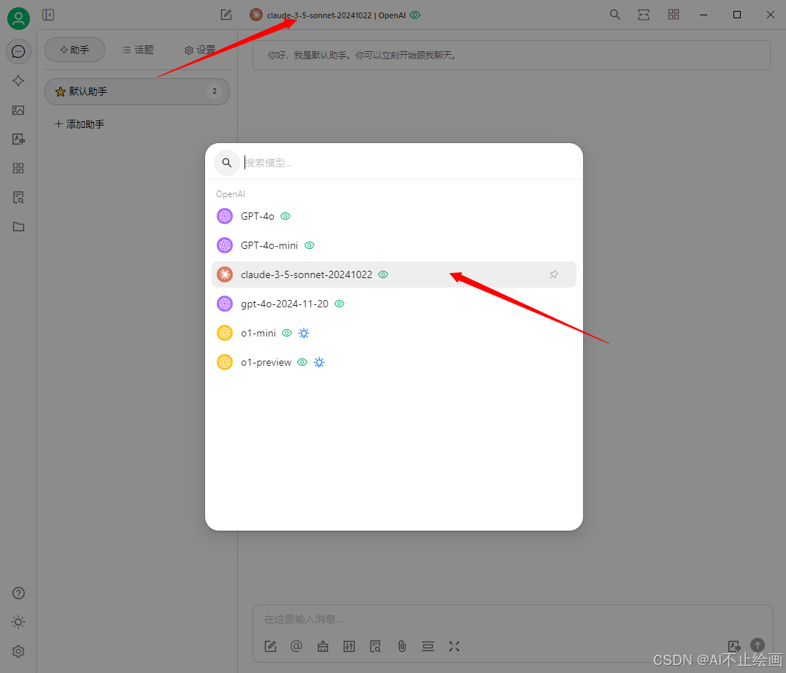
Task: Open the image painting sidebar icon
Action: tap(18, 110)
